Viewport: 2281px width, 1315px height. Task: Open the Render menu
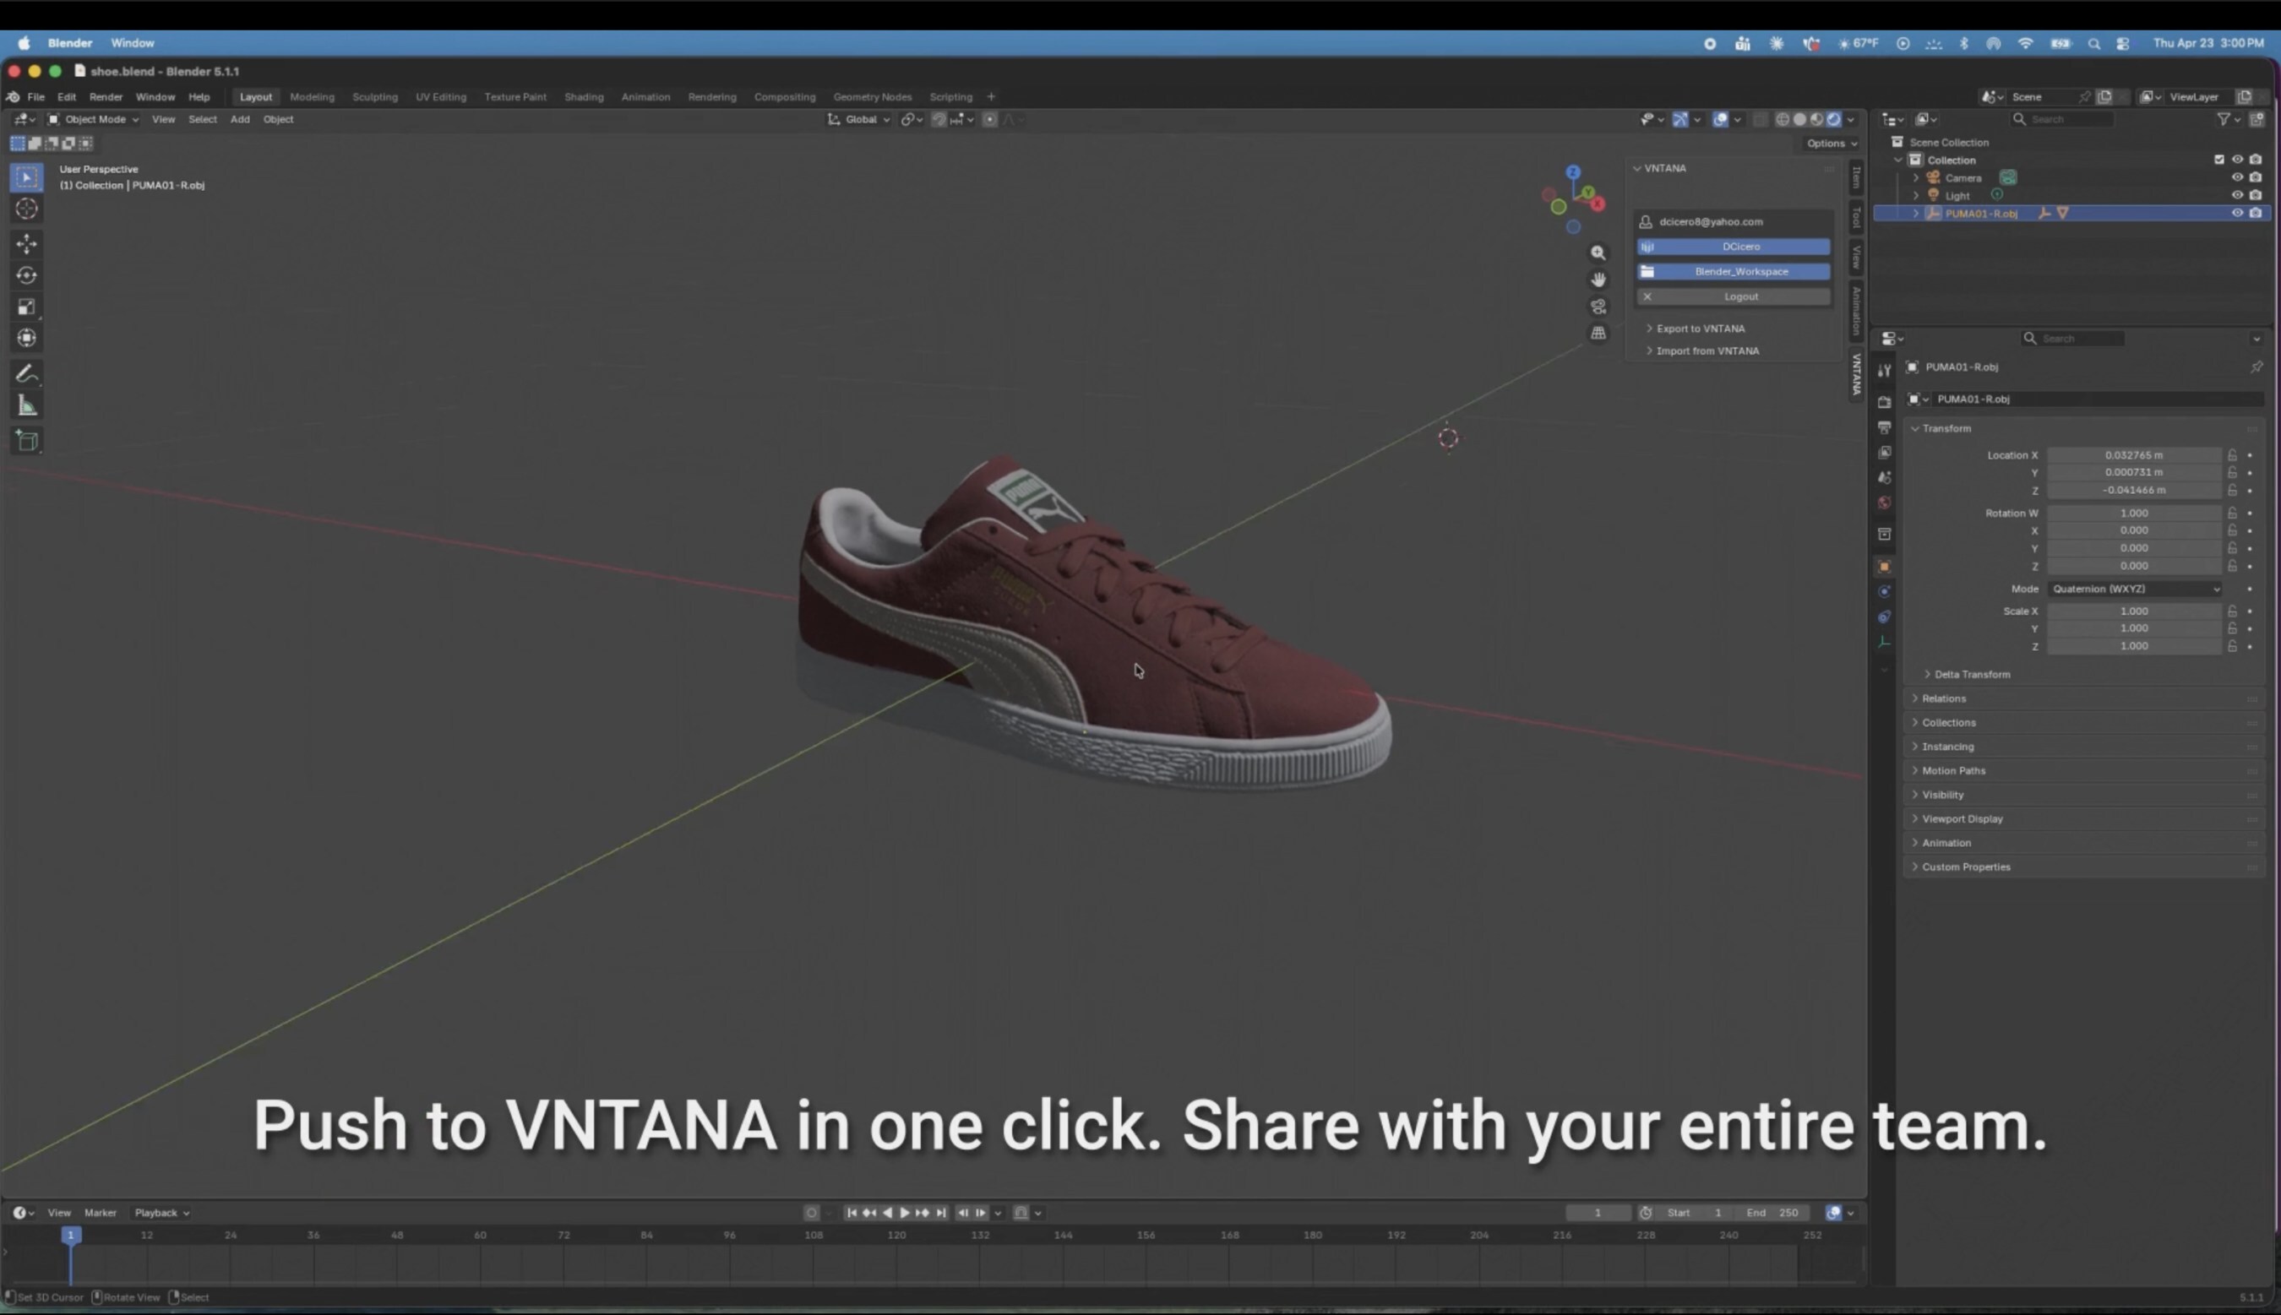pos(106,96)
